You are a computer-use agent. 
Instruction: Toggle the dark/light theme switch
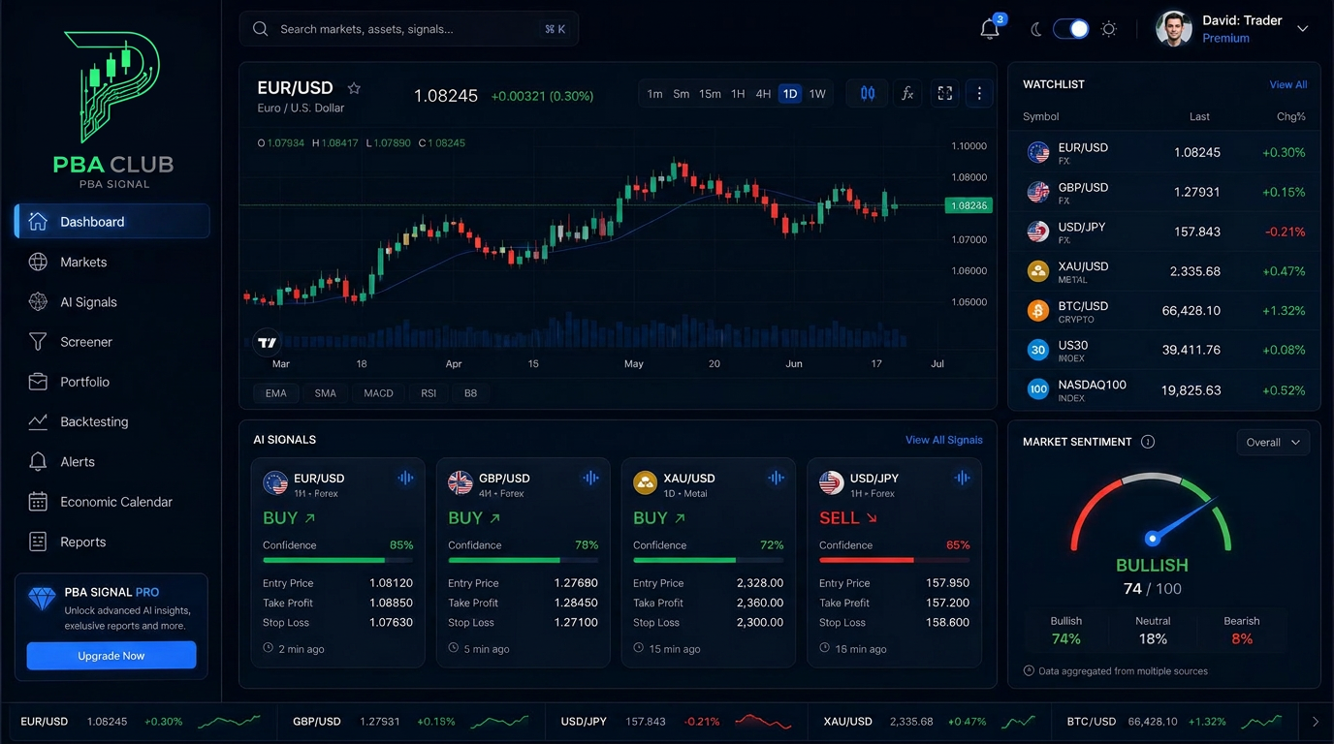click(x=1071, y=29)
